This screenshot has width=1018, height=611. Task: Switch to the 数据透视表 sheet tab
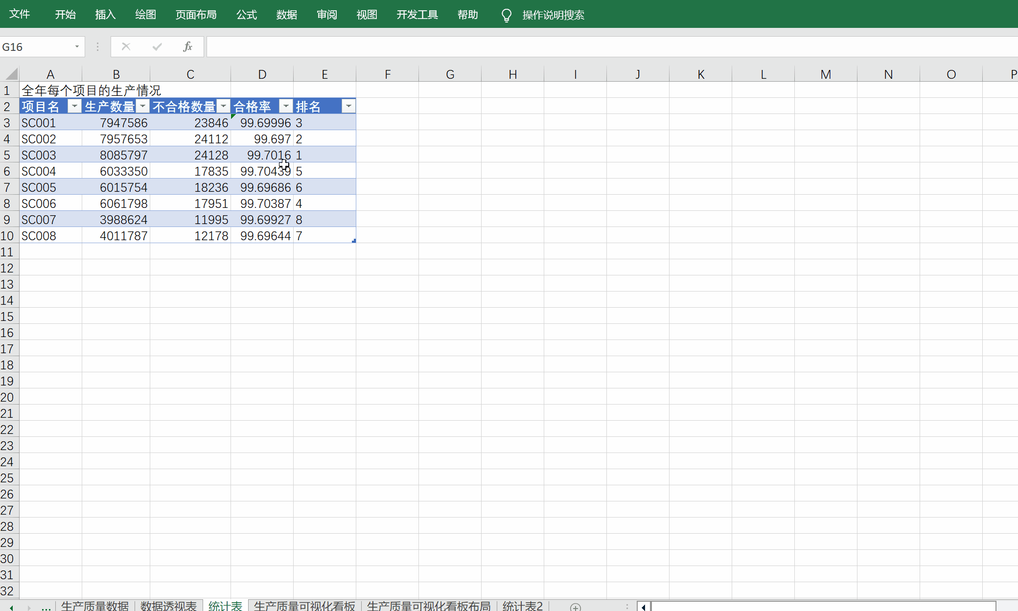pyautogui.click(x=168, y=606)
